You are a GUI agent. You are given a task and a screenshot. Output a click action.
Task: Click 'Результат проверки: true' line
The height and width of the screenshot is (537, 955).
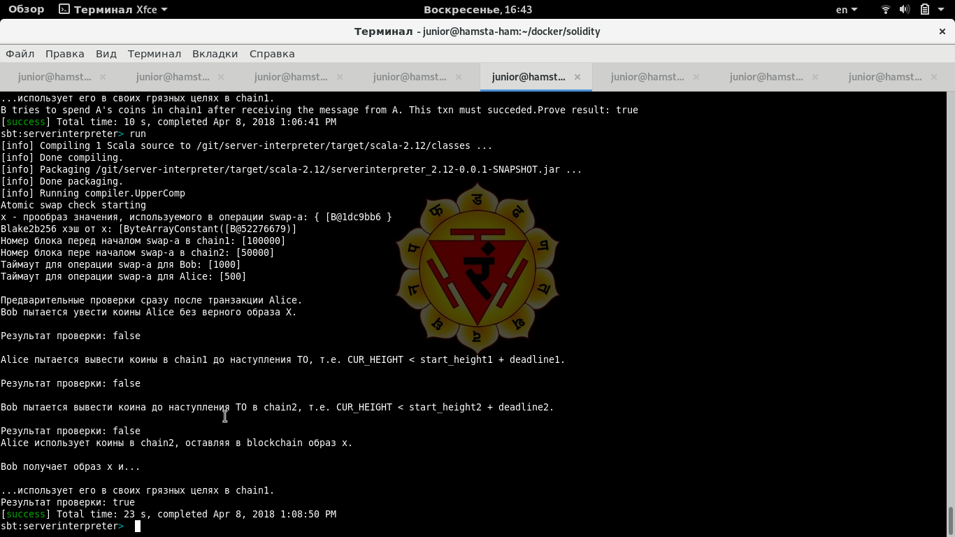pos(68,502)
